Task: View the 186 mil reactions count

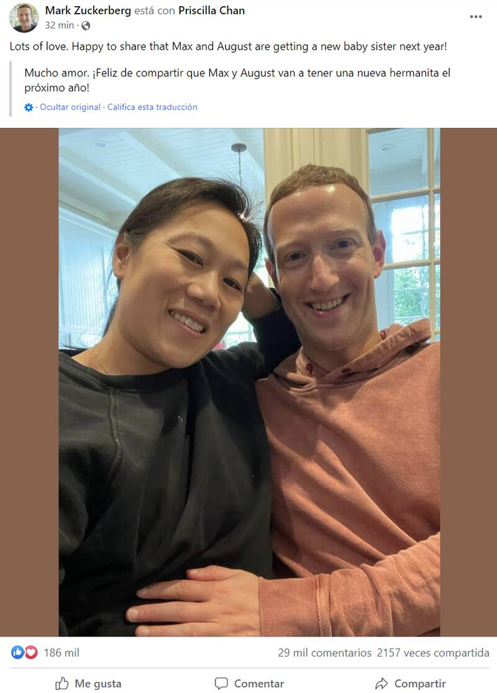Action: [62, 653]
